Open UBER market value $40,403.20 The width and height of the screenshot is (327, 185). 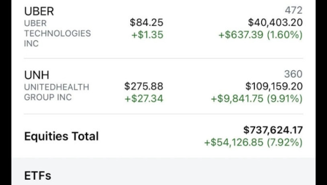pos(275,23)
